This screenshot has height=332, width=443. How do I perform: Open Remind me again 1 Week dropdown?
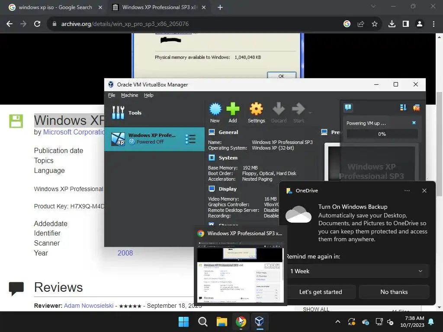[x=357, y=271]
